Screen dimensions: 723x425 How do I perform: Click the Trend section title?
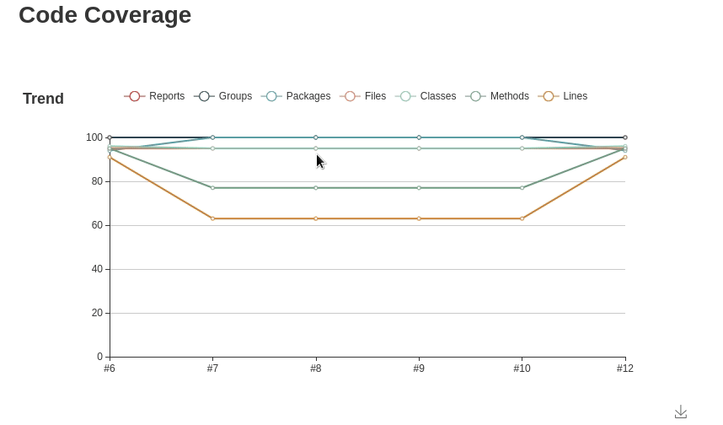43,99
